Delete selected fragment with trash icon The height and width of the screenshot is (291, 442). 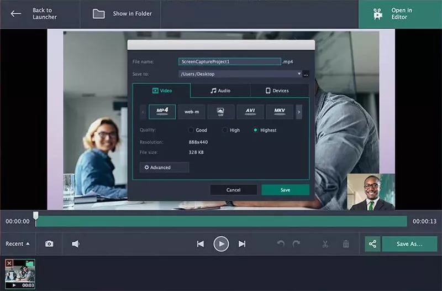(x=346, y=244)
